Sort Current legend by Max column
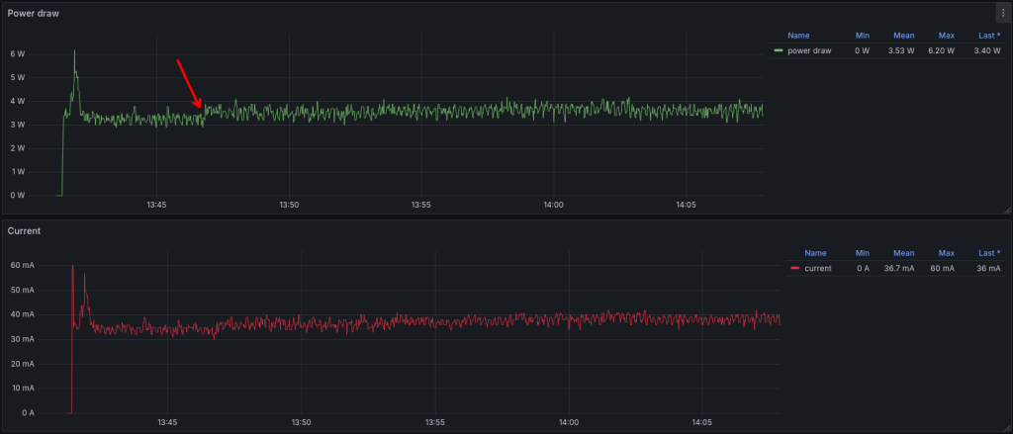1013x434 pixels. [948, 252]
